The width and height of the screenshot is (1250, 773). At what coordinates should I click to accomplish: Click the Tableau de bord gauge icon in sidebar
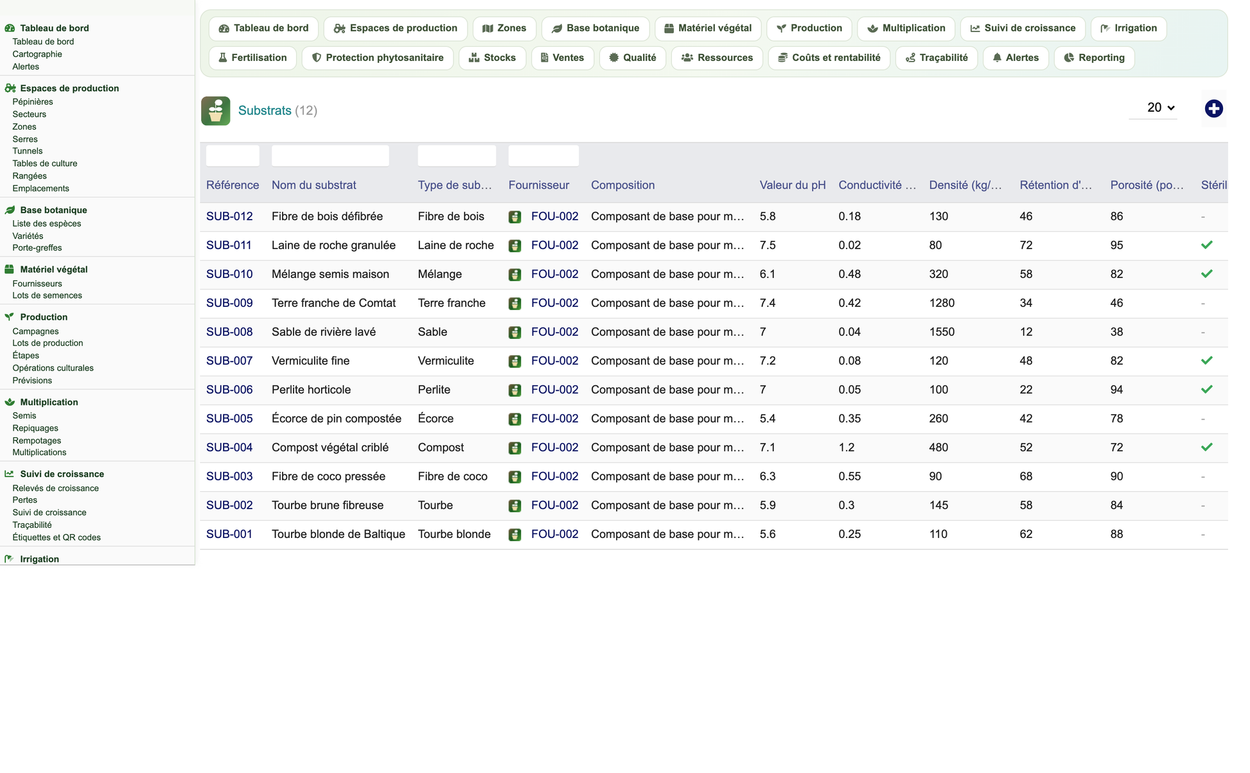click(10, 28)
